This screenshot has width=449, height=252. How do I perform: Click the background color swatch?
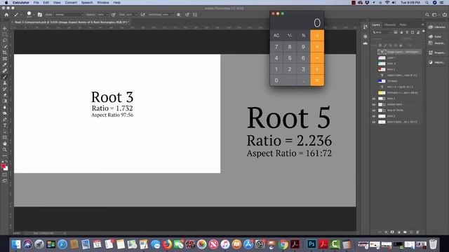tap(6, 169)
